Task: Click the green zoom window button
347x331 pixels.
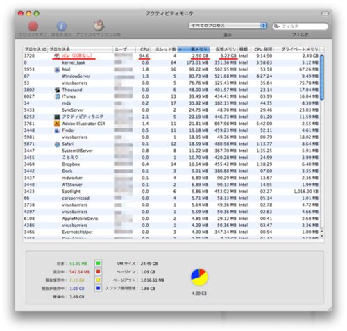Action: coord(37,14)
